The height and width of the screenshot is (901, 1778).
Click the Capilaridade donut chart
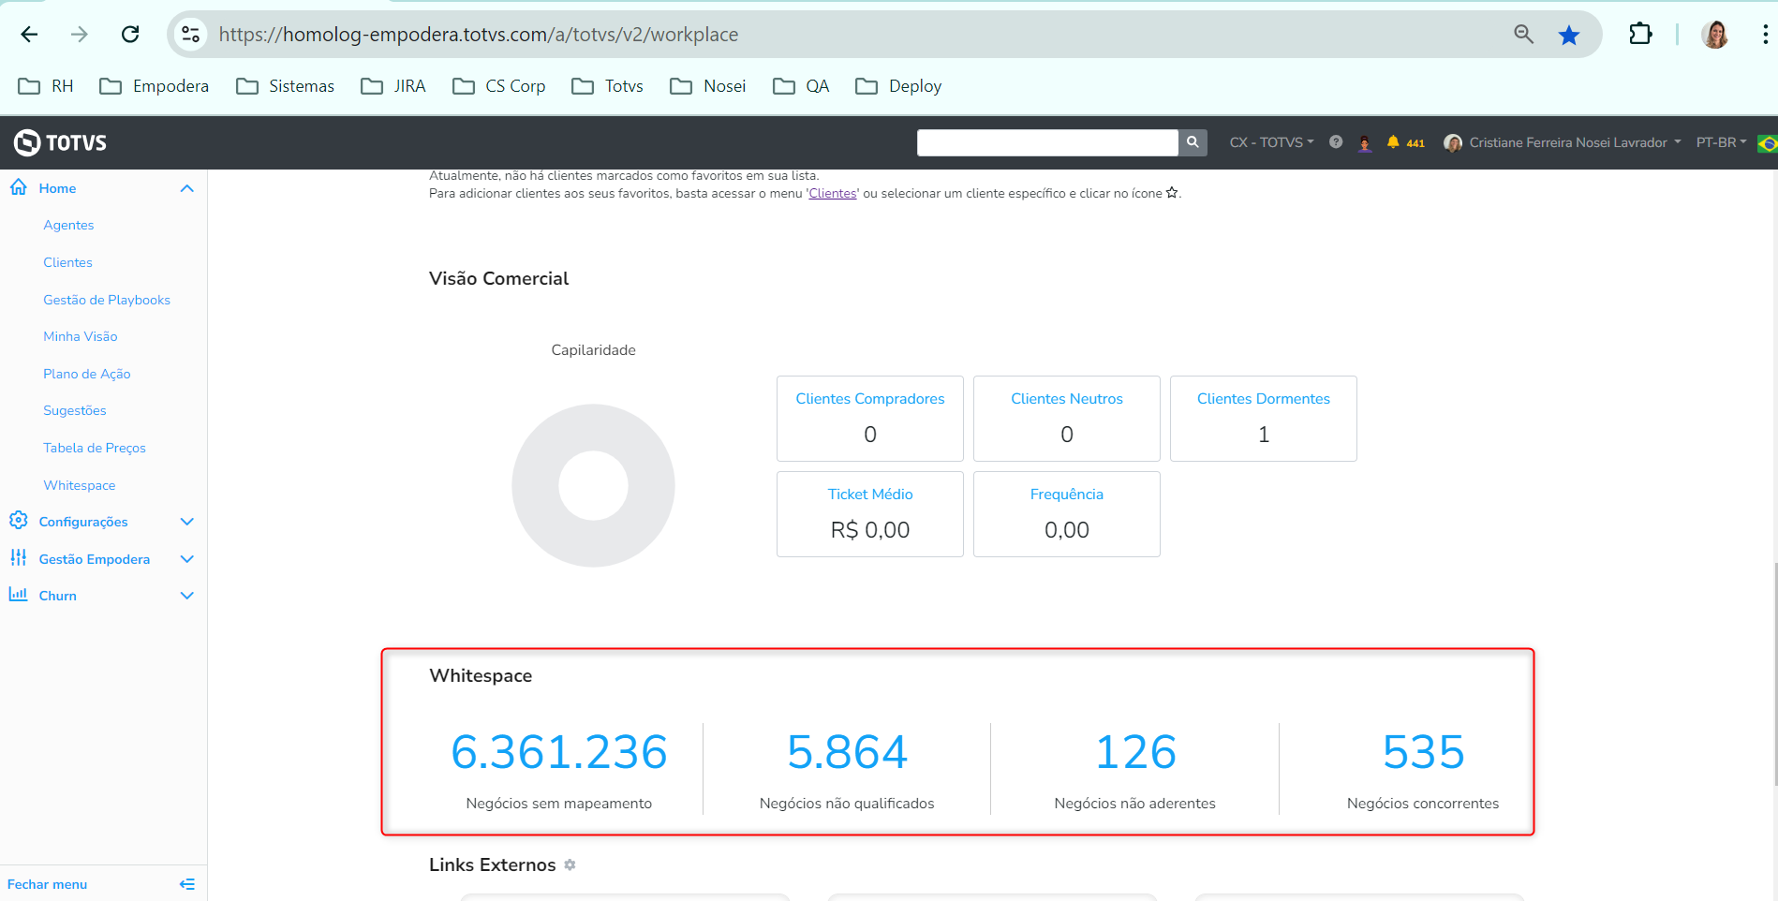coord(593,485)
